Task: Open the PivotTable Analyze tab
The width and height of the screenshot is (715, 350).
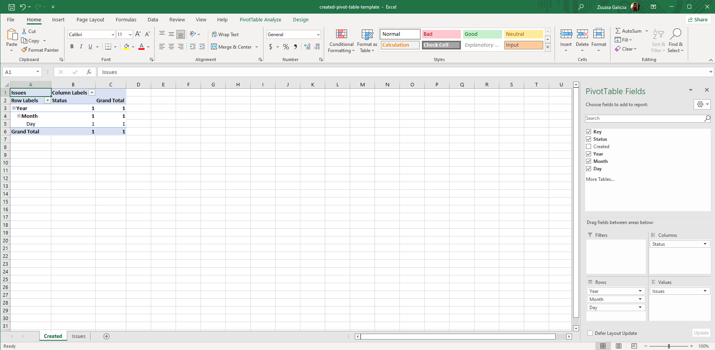Action: point(260,20)
